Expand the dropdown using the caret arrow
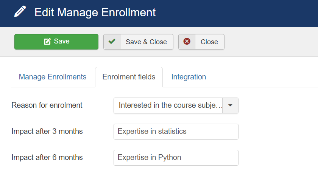 coord(230,106)
